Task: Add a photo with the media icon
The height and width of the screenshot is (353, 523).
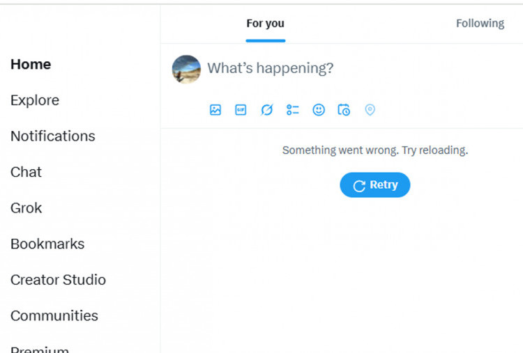Action: 215,110
